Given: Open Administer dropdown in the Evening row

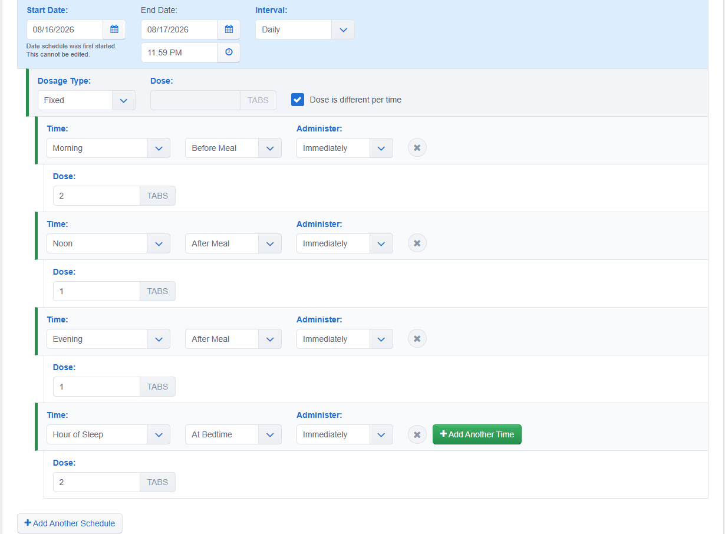Looking at the screenshot, I should coord(345,339).
